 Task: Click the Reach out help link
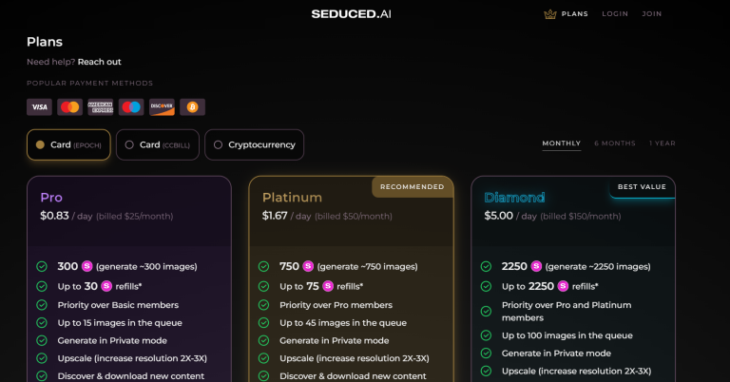coord(99,62)
